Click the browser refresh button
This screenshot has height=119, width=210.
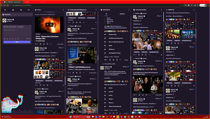click(5, 5)
